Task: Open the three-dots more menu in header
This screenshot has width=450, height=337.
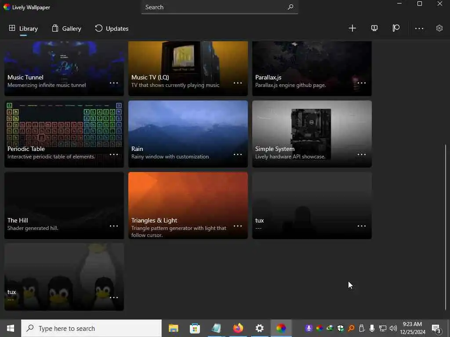Action: click(419, 29)
